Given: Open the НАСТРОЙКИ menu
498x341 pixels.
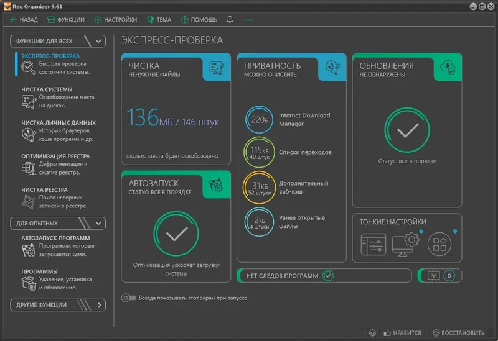Looking at the screenshot, I should click(116, 20).
